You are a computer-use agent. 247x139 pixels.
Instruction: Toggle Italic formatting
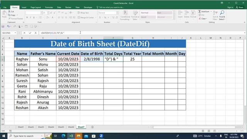coord(30,17)
